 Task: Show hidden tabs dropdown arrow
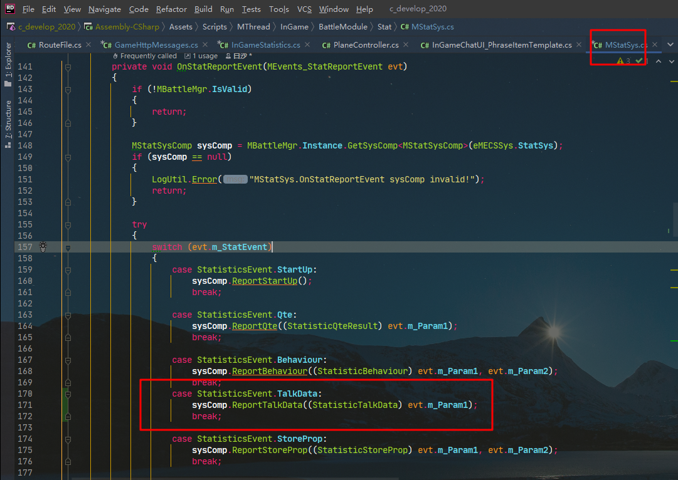coord(670,44)
